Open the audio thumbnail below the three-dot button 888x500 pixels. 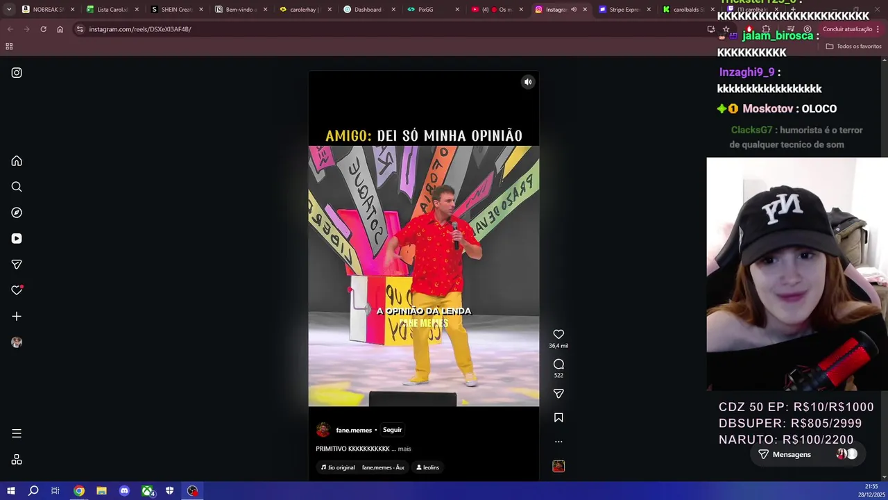click(x=558, y=467)
